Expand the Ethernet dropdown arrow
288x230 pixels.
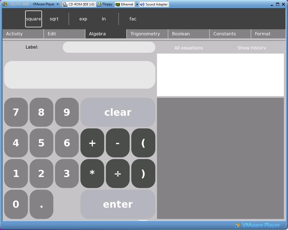point(137,4)
